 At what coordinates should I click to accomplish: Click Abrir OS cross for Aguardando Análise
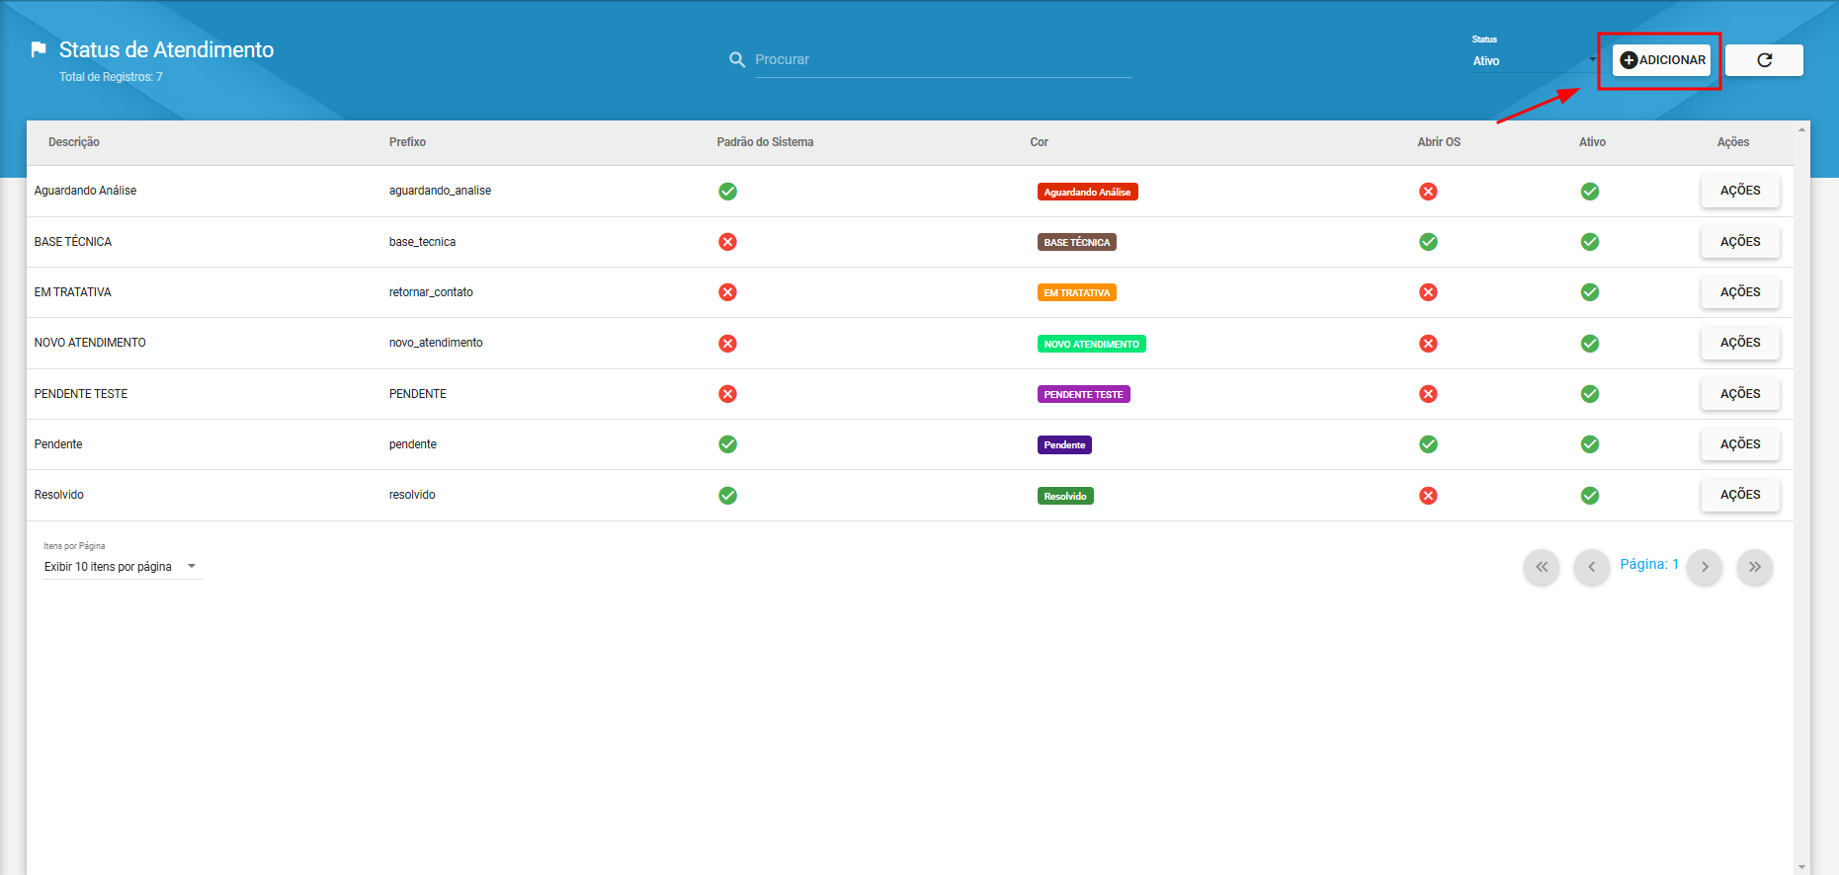1428,192
